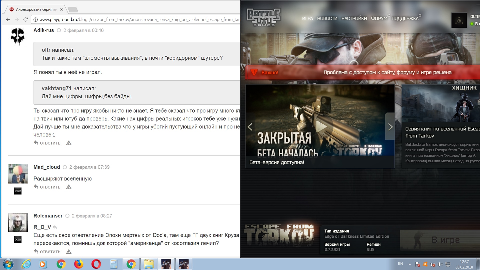
Task: Open the НАСТРОЙКИ launcher menu
Action: click(x=354, y=18)
